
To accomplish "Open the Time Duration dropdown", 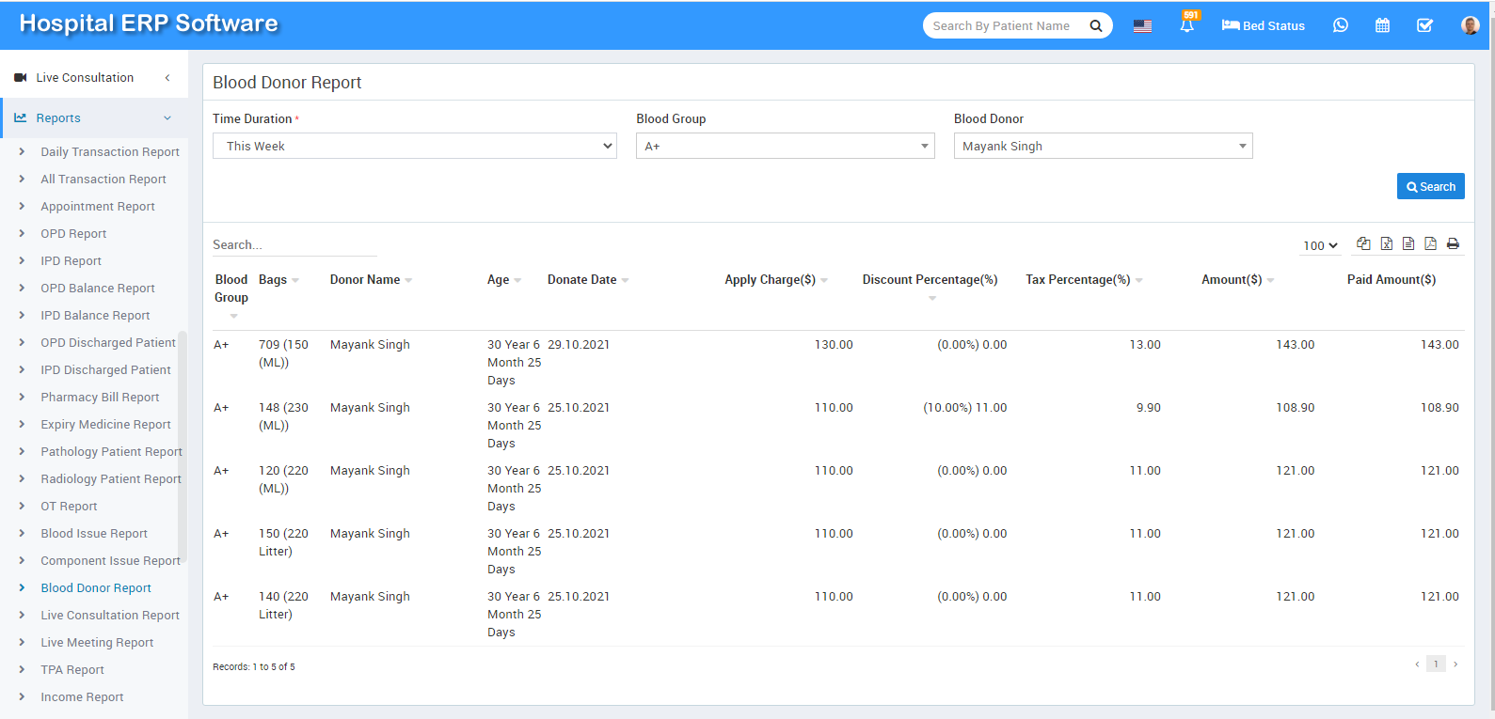I will 414,146.
